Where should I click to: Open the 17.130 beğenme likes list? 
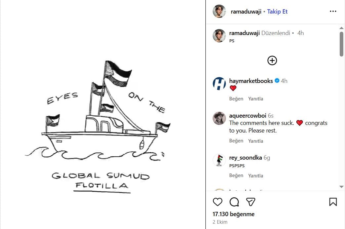coord(234,214)
